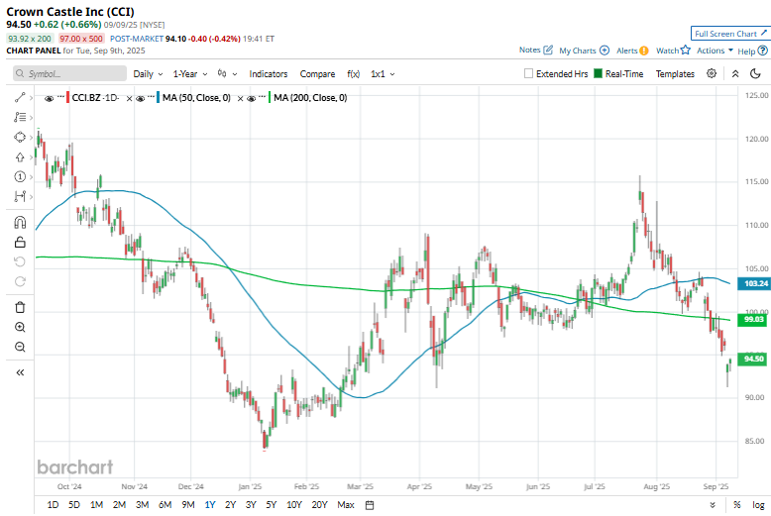
Task: Open options dots for MA 200
Action: [x=263, y=96]
